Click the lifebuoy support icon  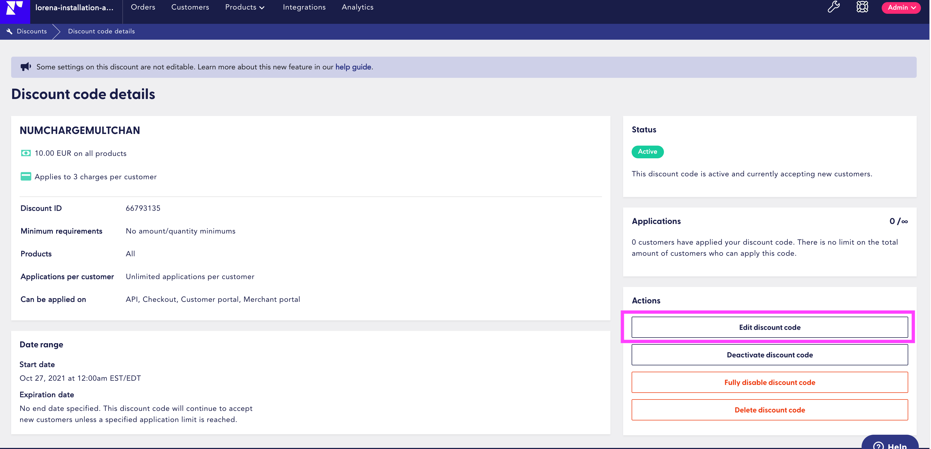pyautogui.click(x=862, y=7)
